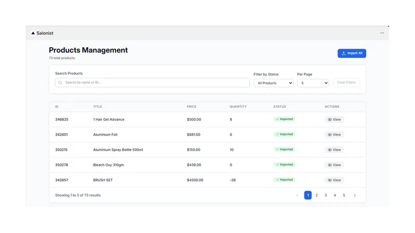Click Imported badge for Bleach Oxy 310gm

pyautogui.click(x=284, y=165)
